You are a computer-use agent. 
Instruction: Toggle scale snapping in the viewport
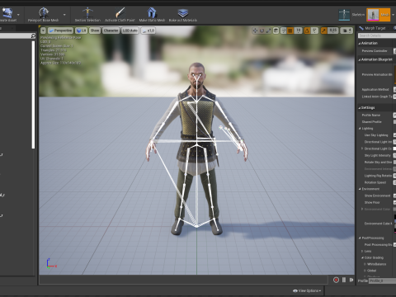324,31
